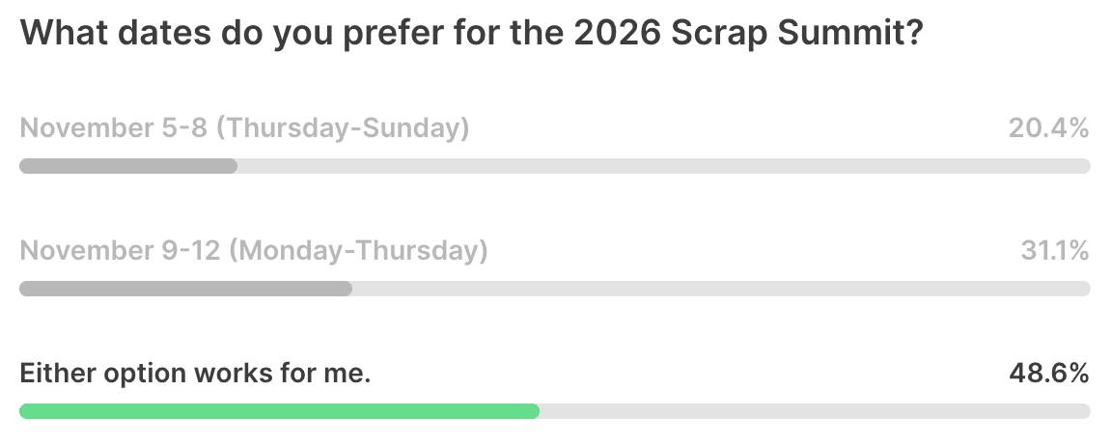Image resolution: width=1112 pixels, height=446 pixels.
Task: Click the "(Monday-Thursday)" text in the second option
Action: (359, 251)
